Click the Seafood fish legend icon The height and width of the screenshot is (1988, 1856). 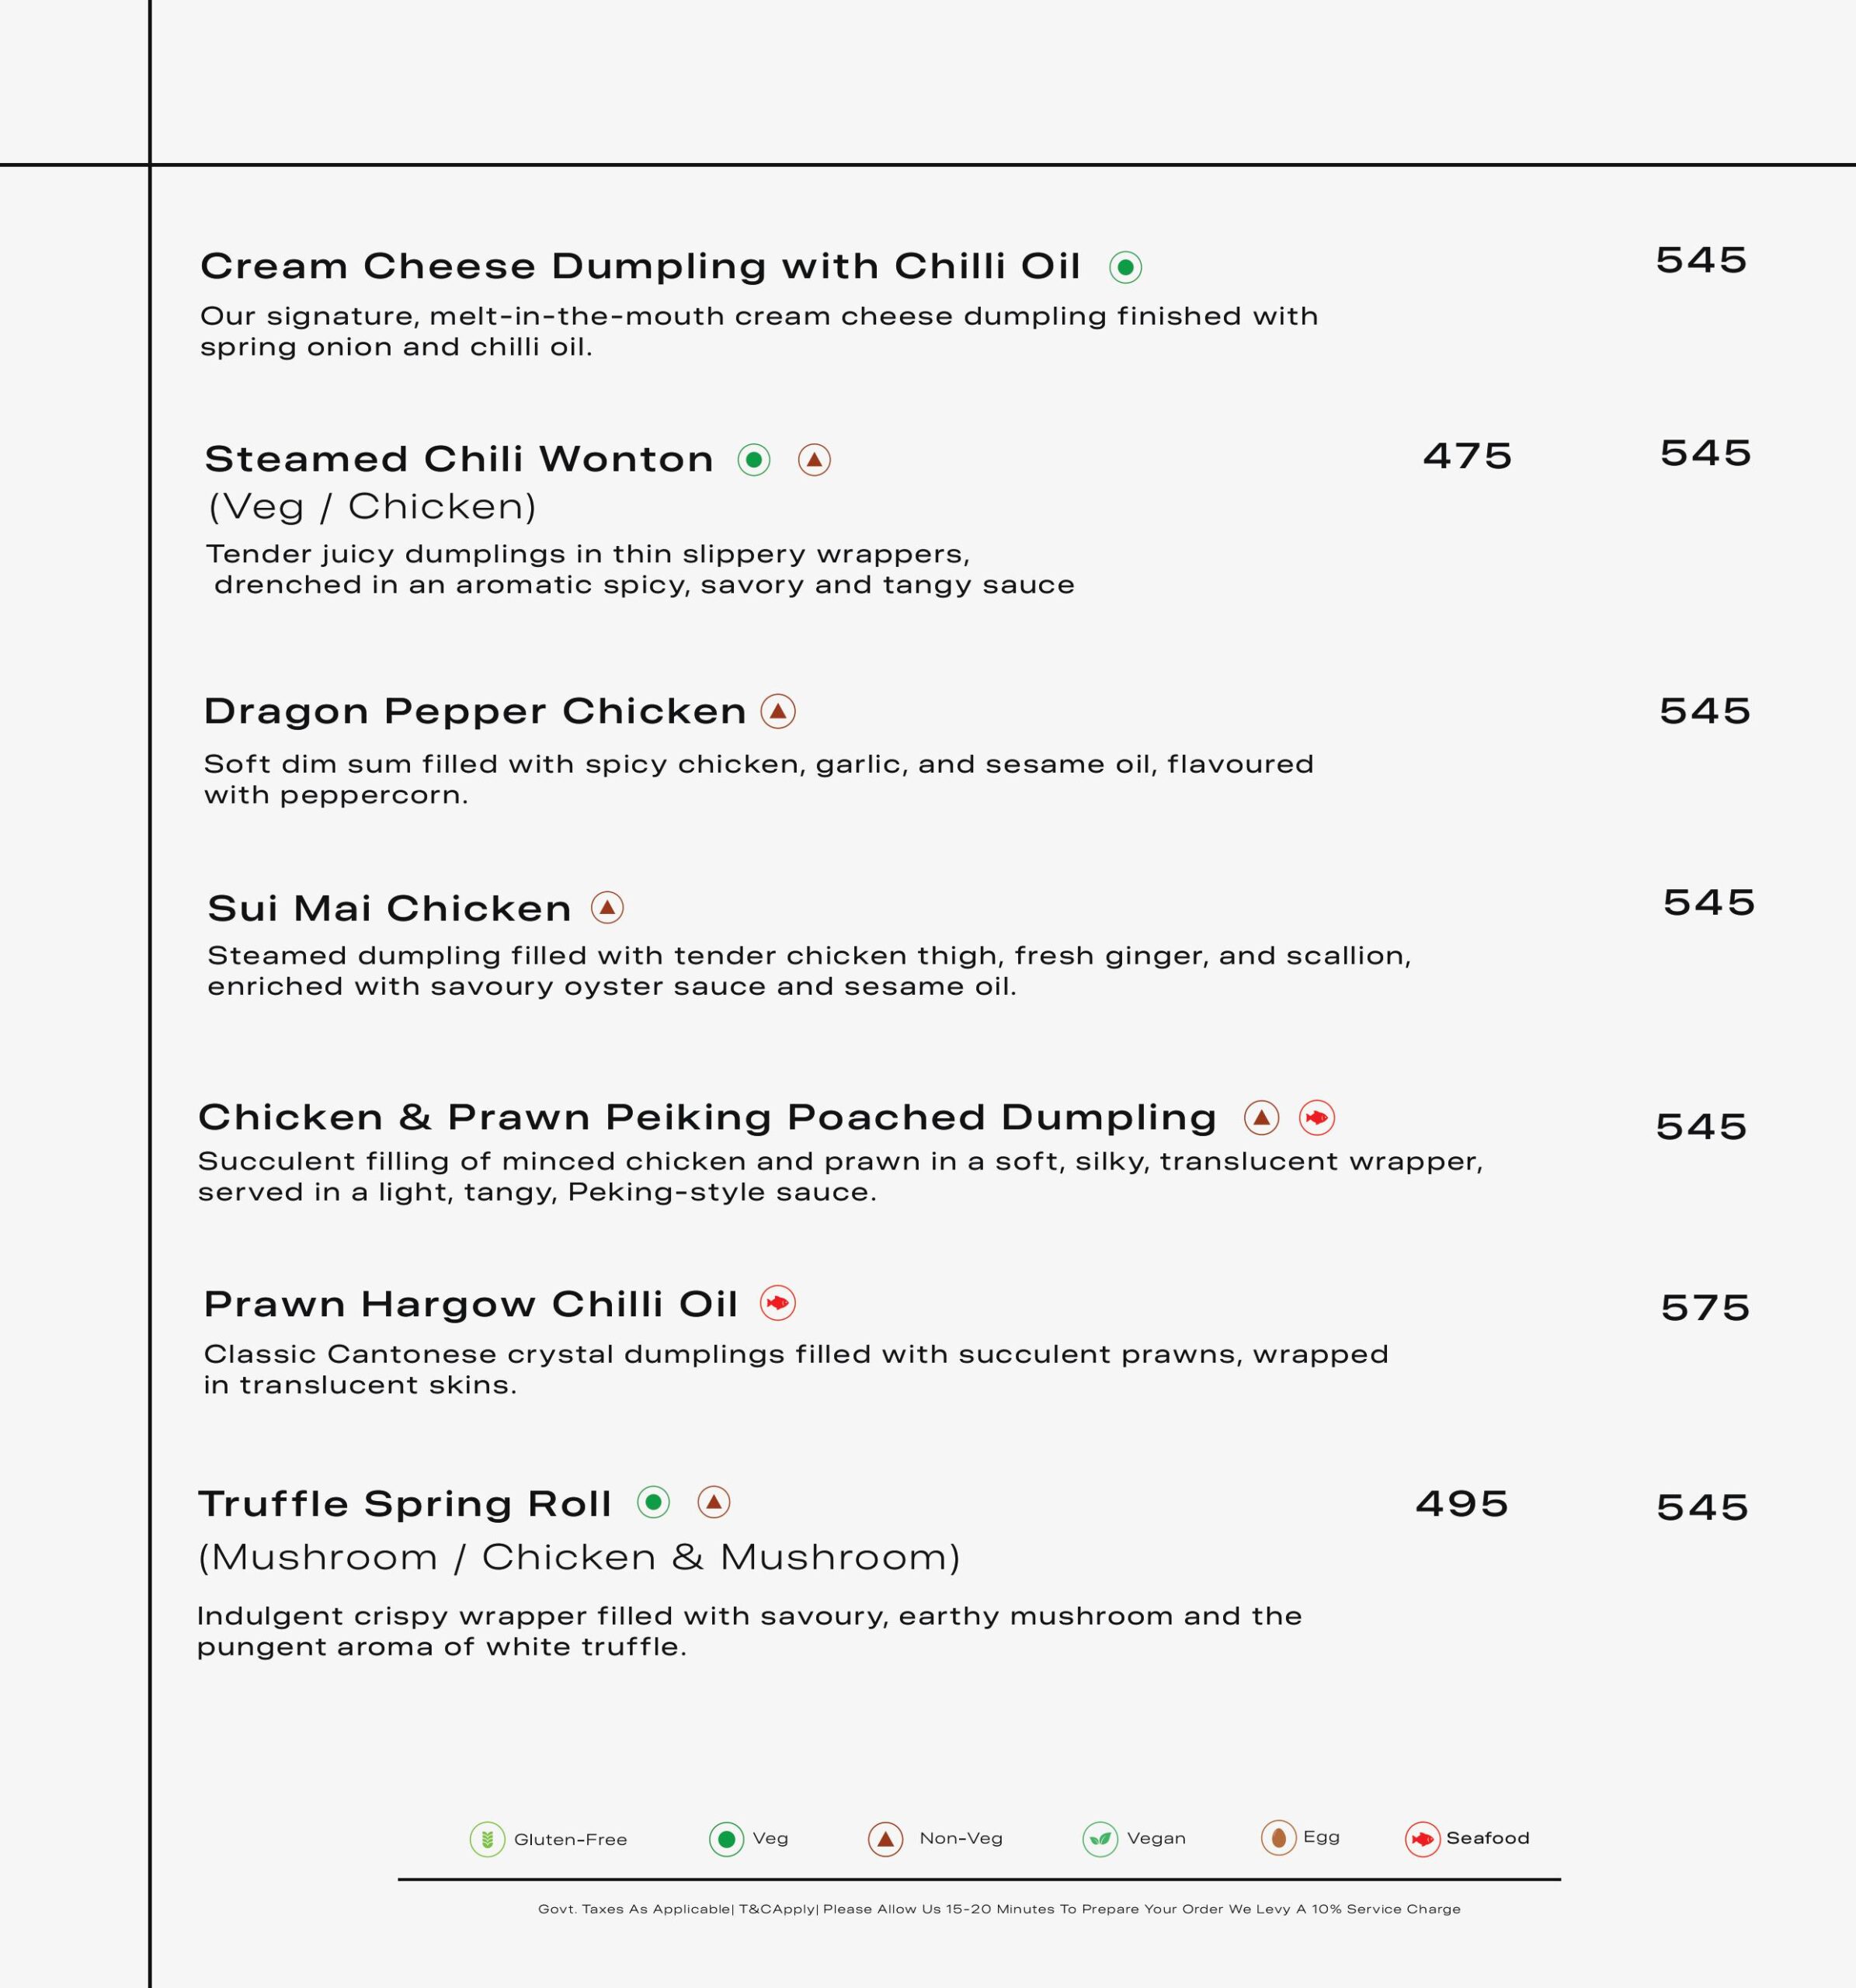click(1422, 1839)
